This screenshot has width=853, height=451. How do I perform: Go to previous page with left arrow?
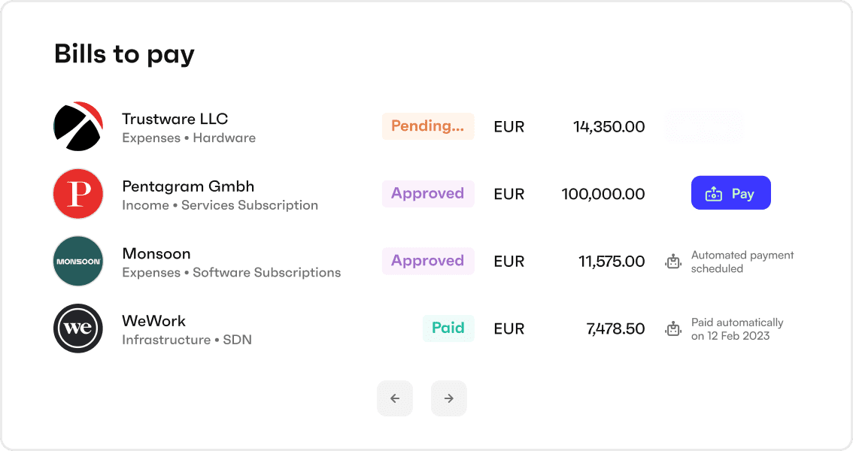coord(395,398)
